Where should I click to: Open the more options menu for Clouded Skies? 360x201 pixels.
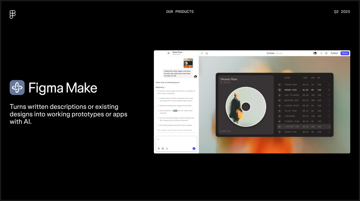[x=329, y=106]
